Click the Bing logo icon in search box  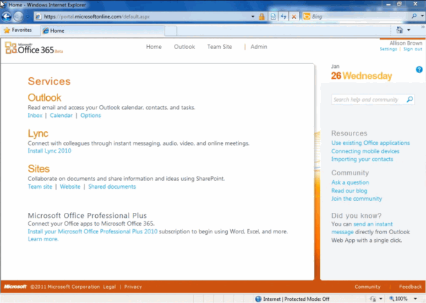[307, 16]
